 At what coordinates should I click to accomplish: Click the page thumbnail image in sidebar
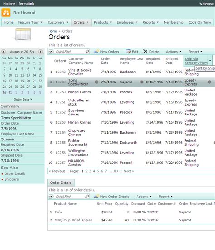coord(23,34)
